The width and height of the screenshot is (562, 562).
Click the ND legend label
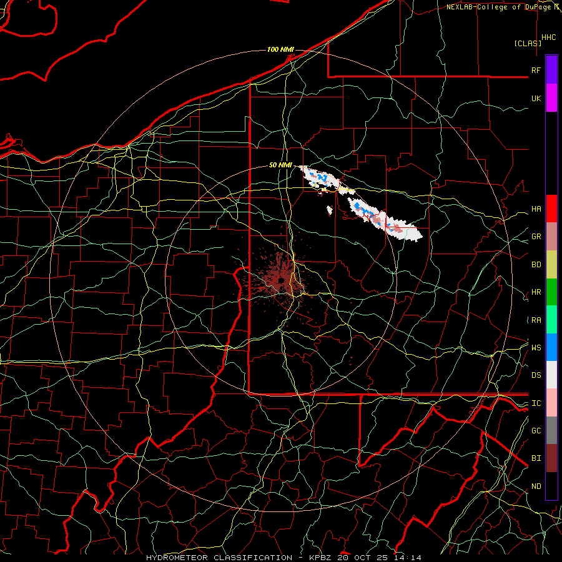pos(536,486)
